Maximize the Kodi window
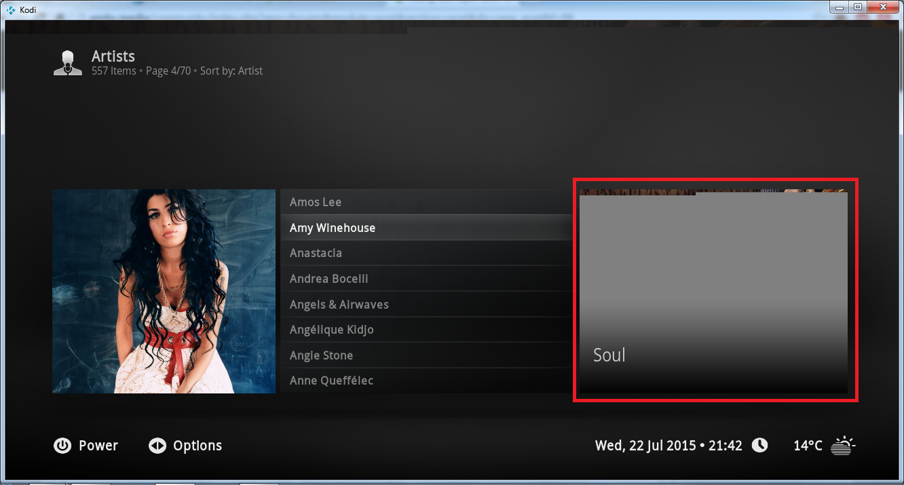The image size is (904, 485). tap(859, 7)
